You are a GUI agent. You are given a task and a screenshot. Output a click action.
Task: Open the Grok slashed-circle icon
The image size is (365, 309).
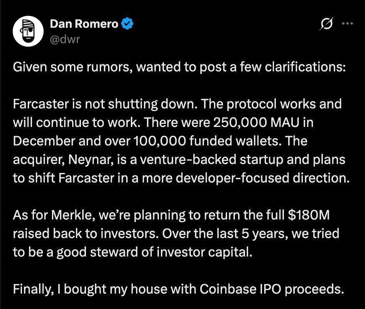click(326, 24)
